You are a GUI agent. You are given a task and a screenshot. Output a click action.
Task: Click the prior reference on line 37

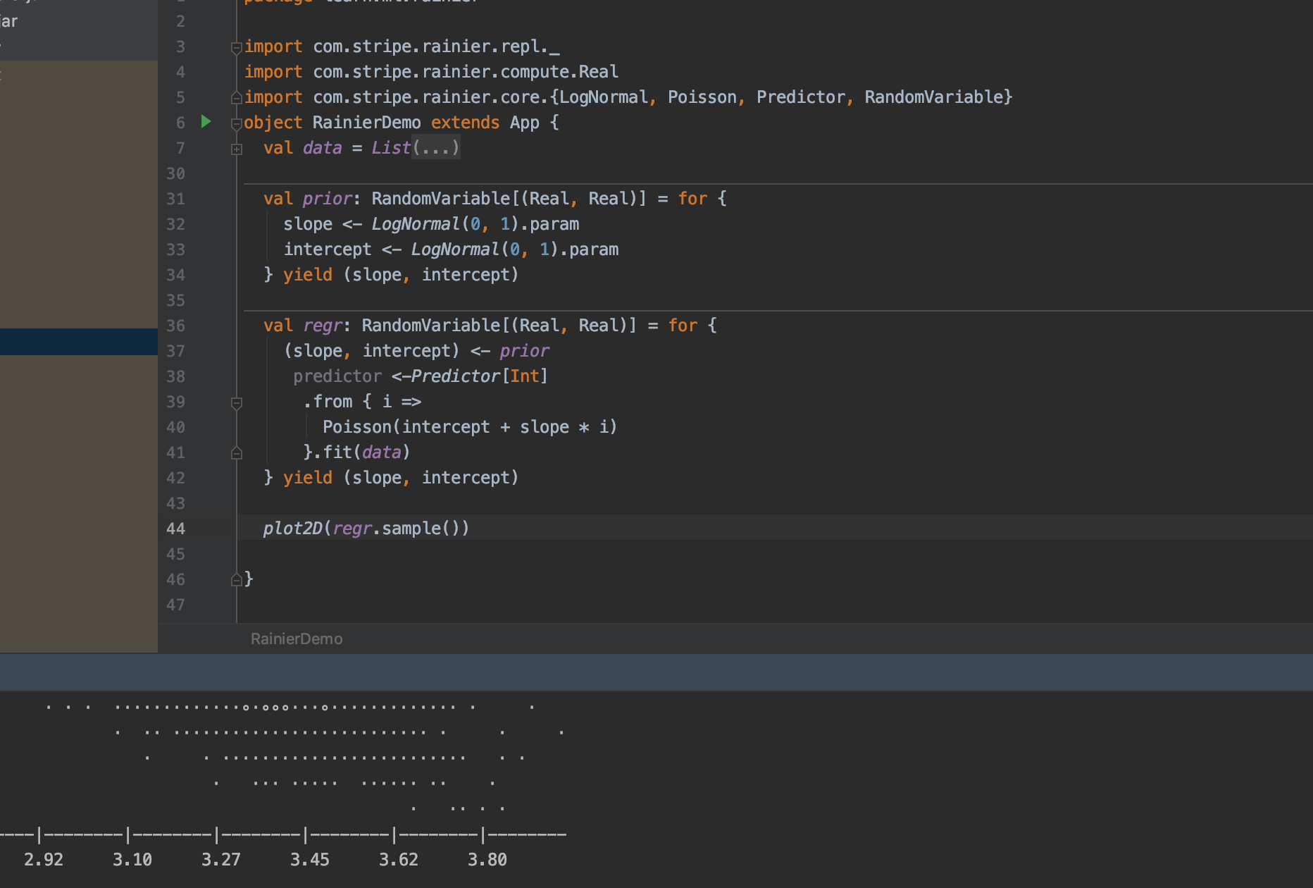point(524,351)
